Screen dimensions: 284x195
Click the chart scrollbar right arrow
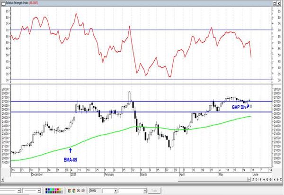tap(249, 179)
